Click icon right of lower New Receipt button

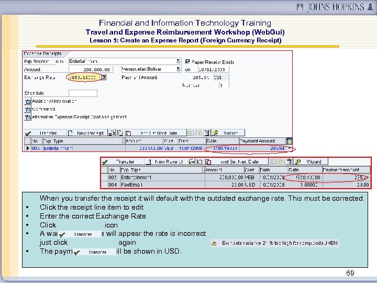point(192,162)
